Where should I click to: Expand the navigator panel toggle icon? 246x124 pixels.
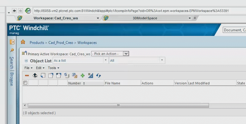[x=12, y=42]
